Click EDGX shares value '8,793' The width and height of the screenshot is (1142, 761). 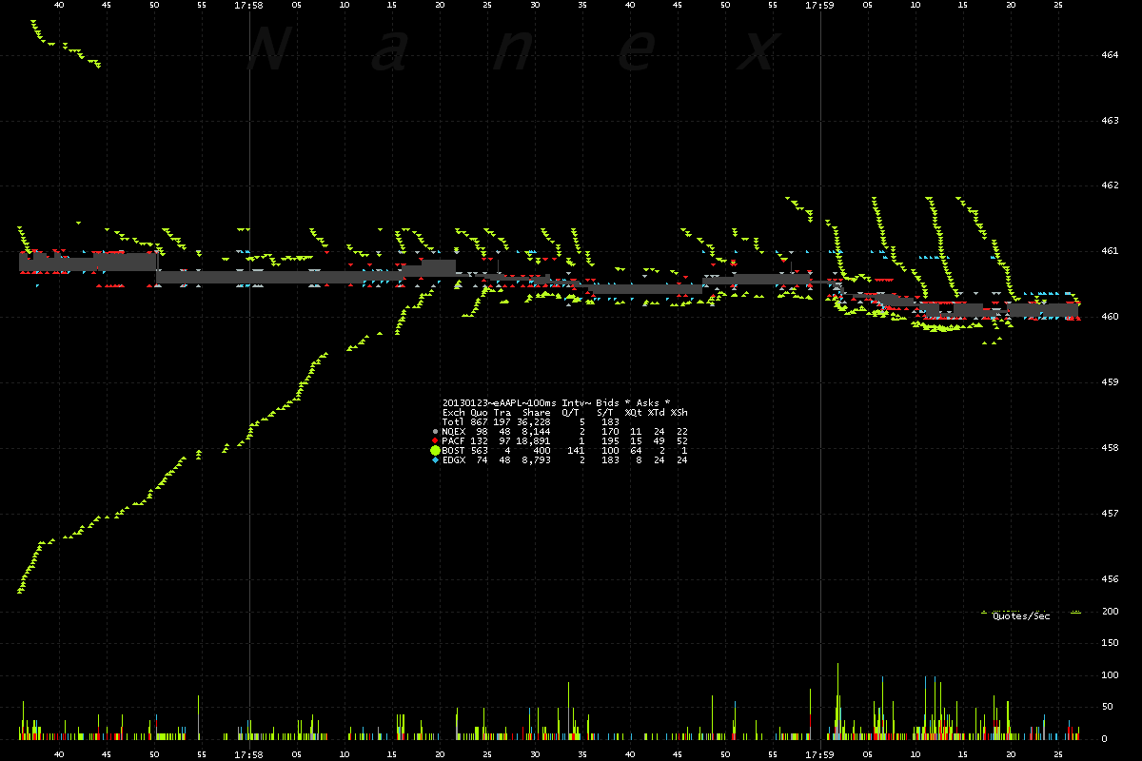537,460
